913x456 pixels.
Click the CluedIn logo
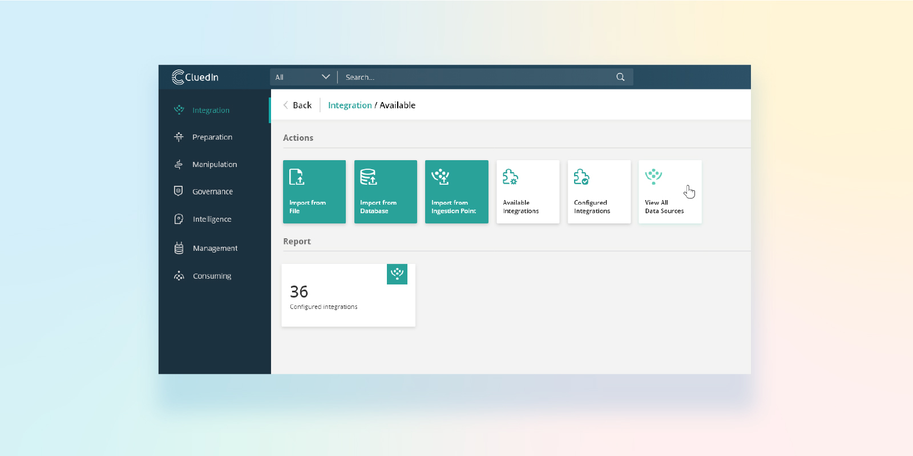[195, 77]
